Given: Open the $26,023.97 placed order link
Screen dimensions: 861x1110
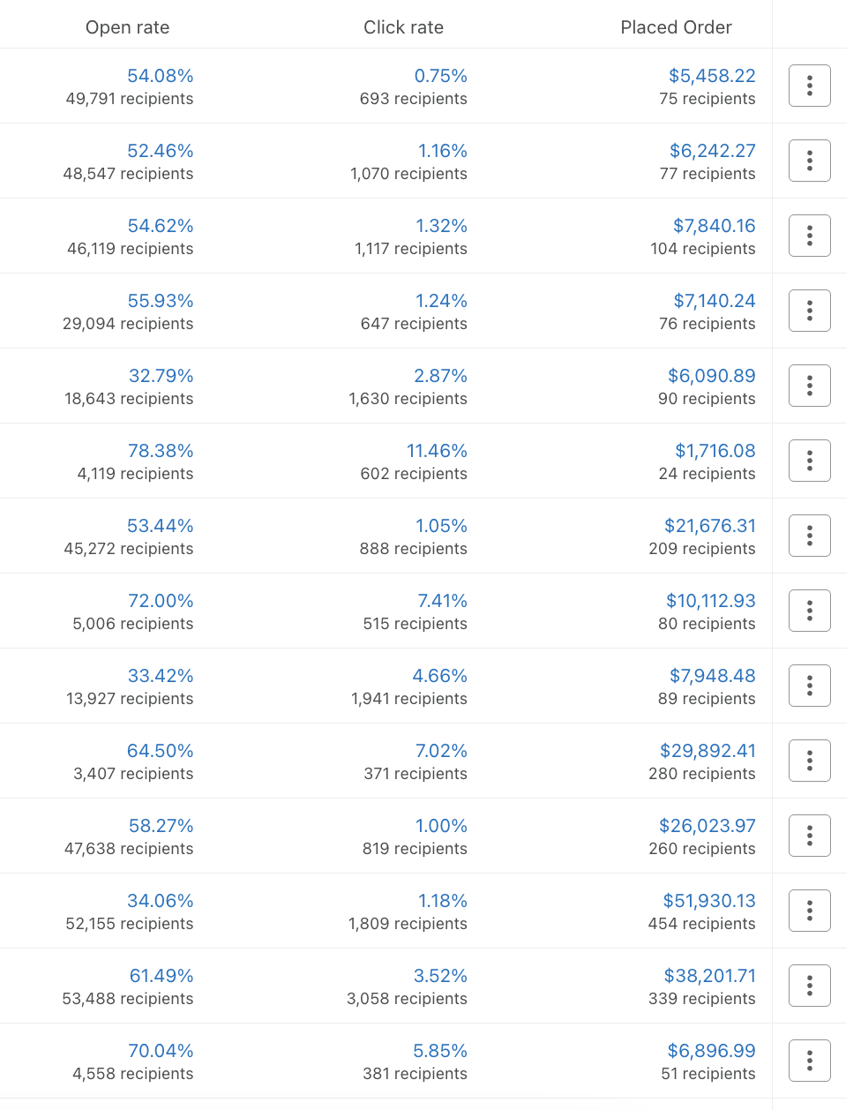Looking at the screenshot, I should pyautogui.click(x=708, y=826).
